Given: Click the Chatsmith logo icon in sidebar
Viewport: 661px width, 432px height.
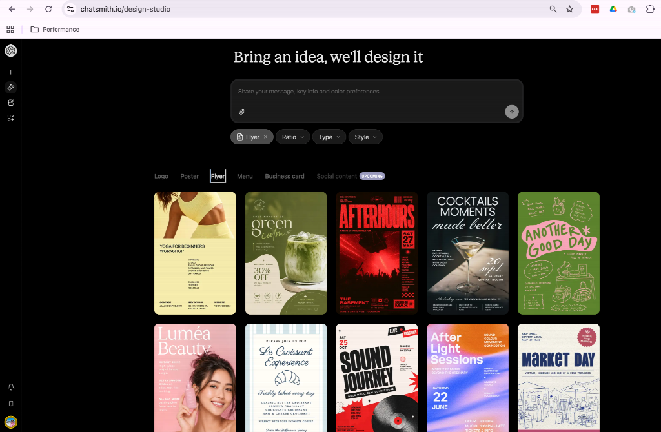Looking at the screenshot, I should [10, 51].
